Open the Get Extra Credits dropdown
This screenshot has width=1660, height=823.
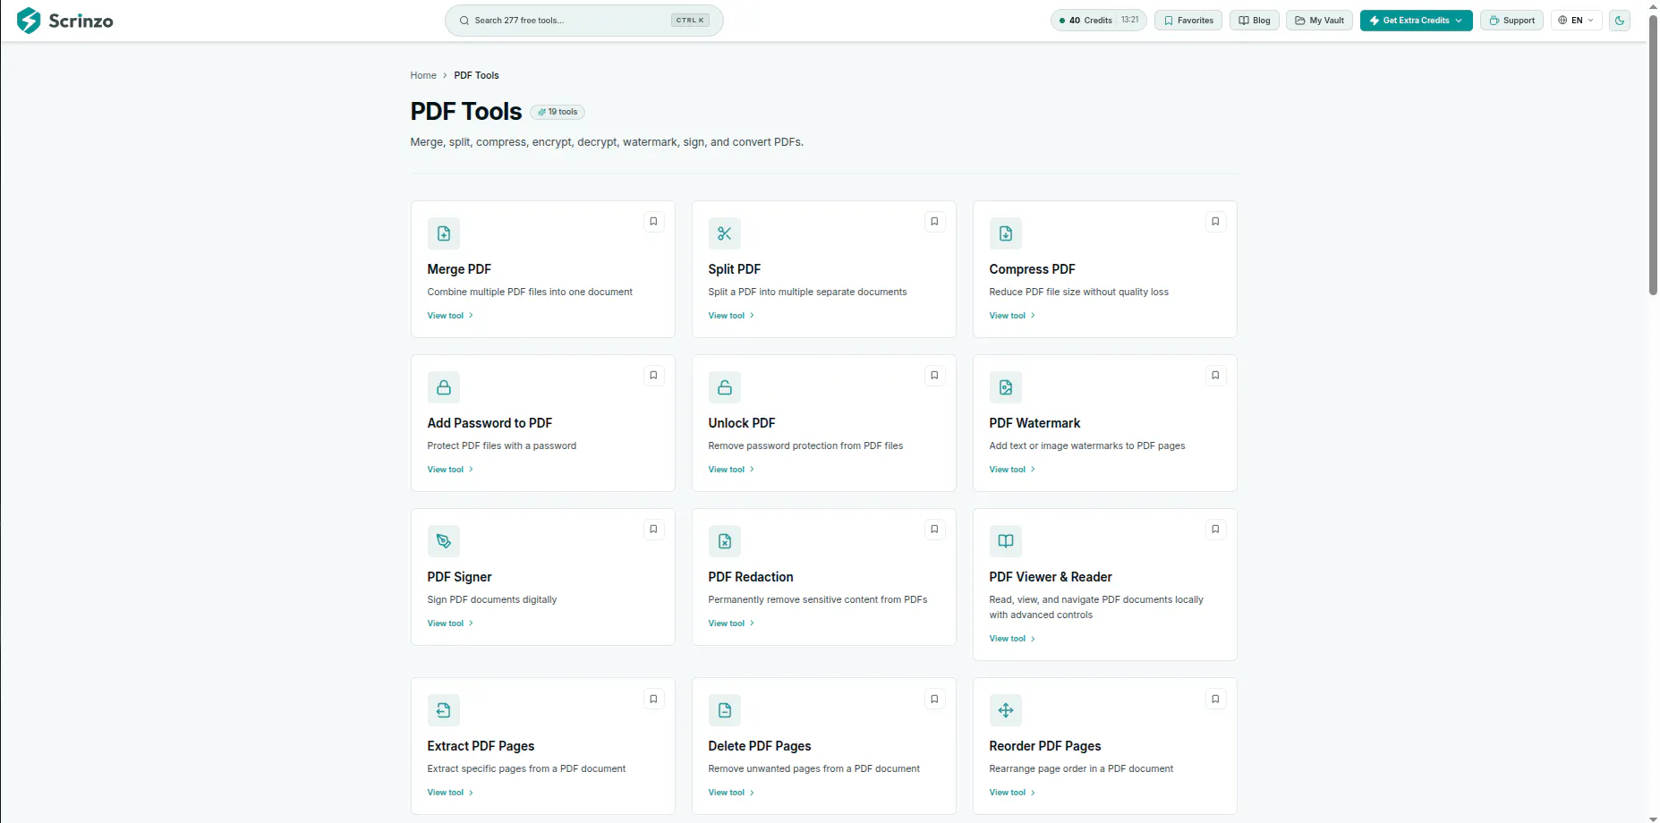[x=1416, y=21]
